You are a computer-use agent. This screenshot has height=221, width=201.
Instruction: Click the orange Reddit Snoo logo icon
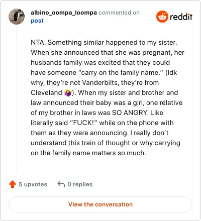[x=162, y=17]
